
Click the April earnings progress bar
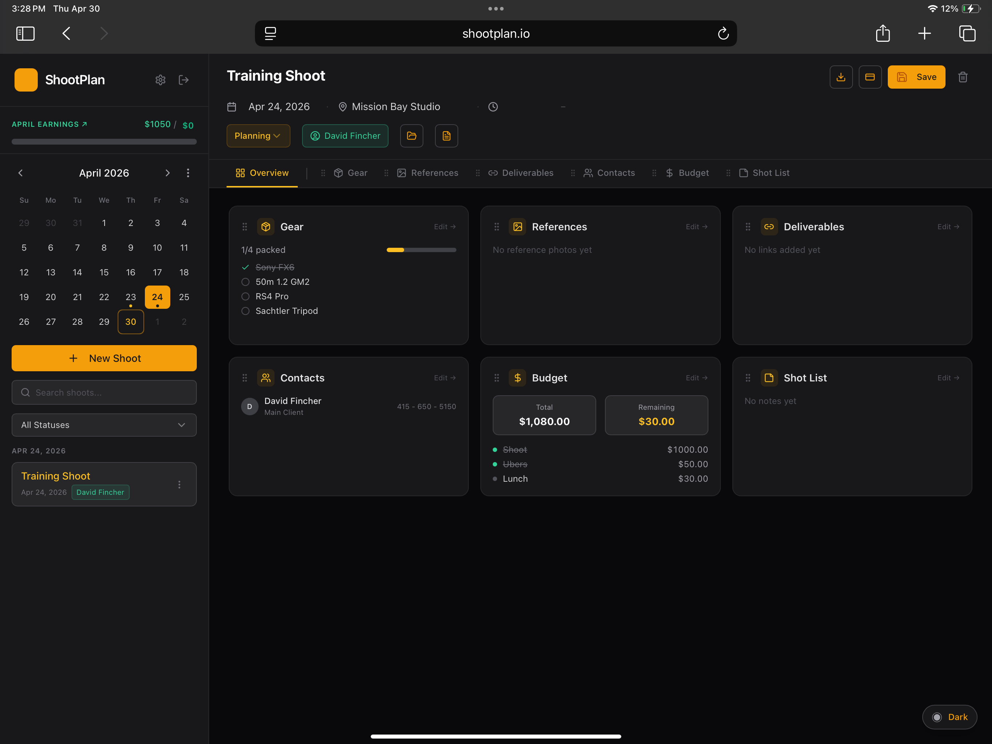click(104, 142)
